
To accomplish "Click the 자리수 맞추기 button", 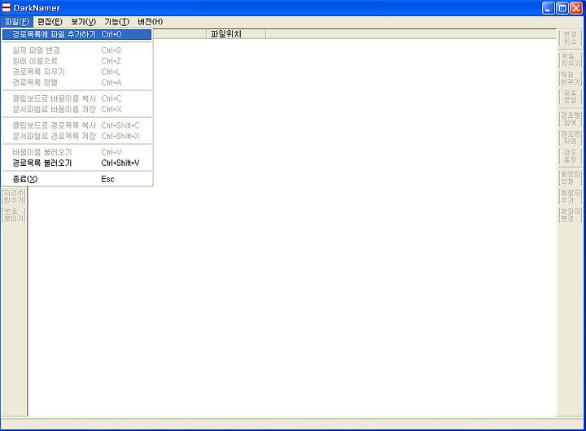I will 14,197.
